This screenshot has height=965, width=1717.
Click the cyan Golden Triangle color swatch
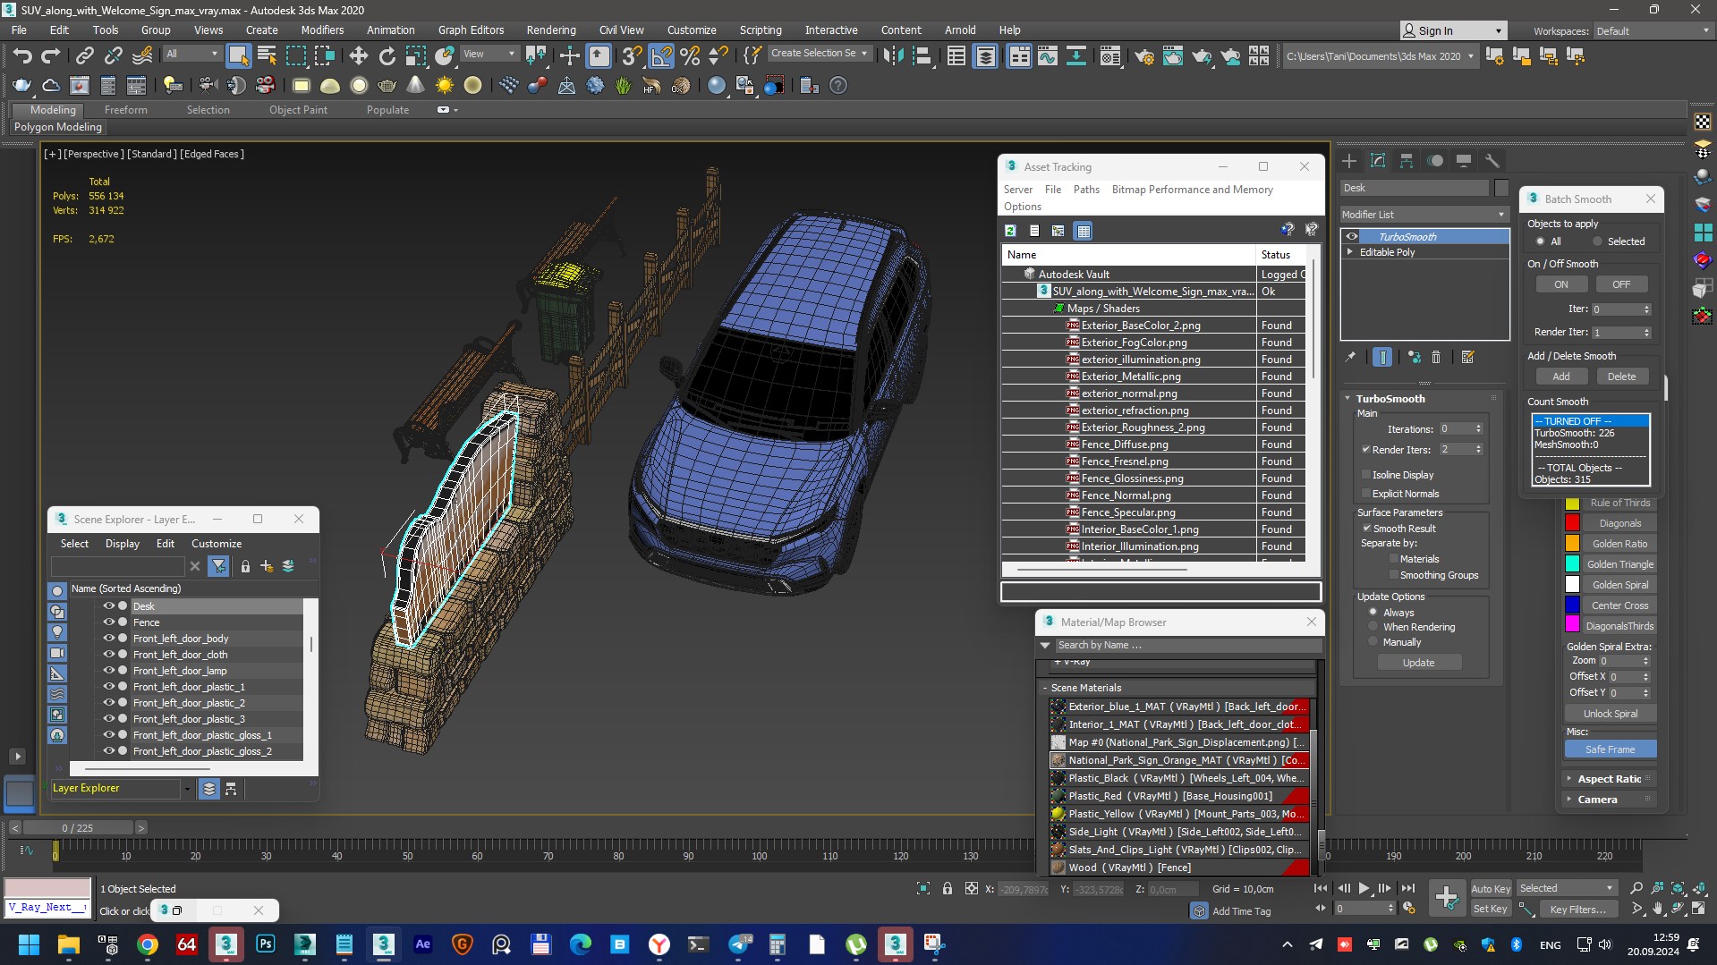[x=1572, y=564]
